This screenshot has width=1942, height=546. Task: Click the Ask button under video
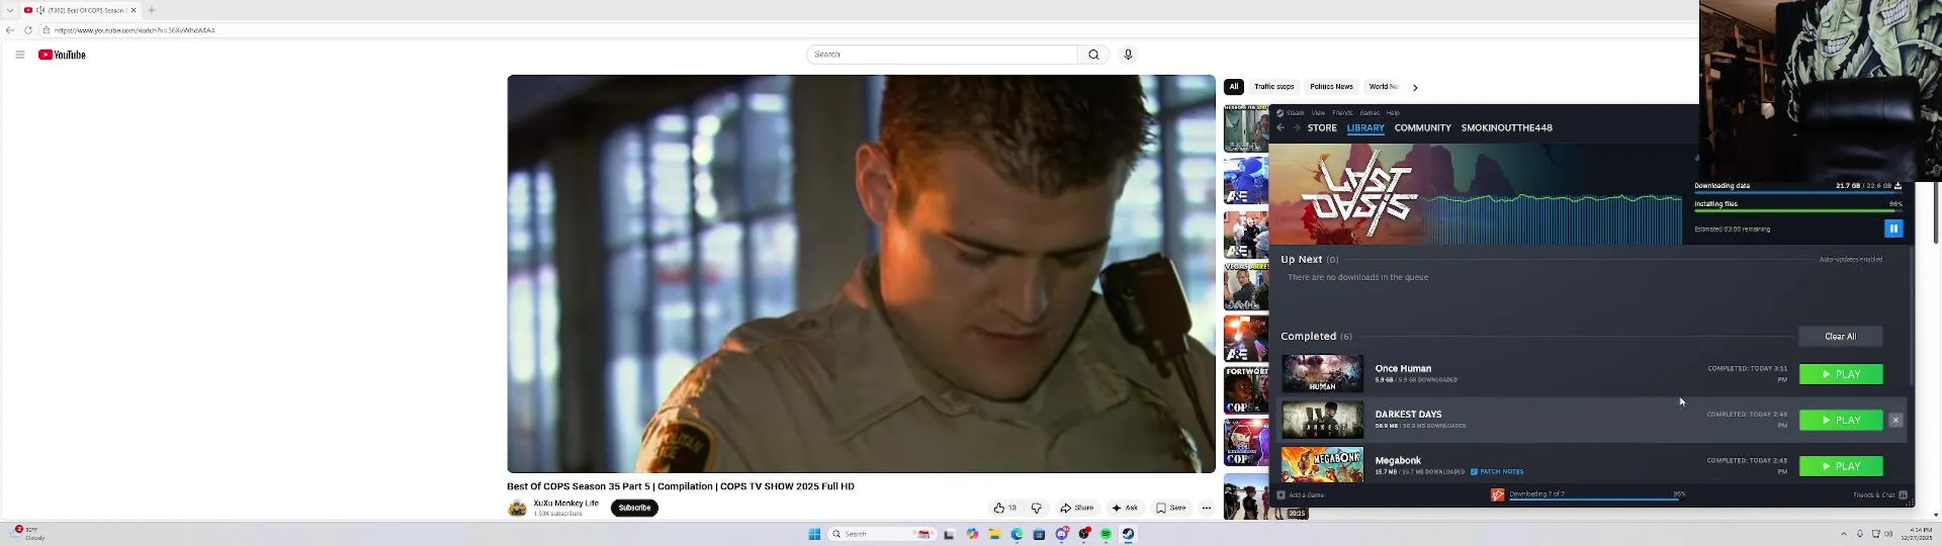coord(1124,508)
